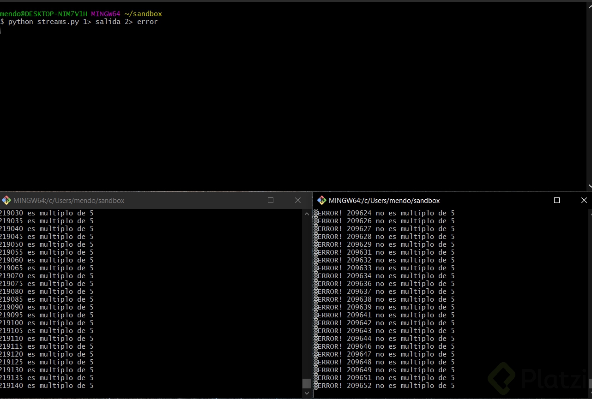Click the line '219140 es multiplo de 5'
This screenshot has width=592, height=399.
(x=46, y=386)
